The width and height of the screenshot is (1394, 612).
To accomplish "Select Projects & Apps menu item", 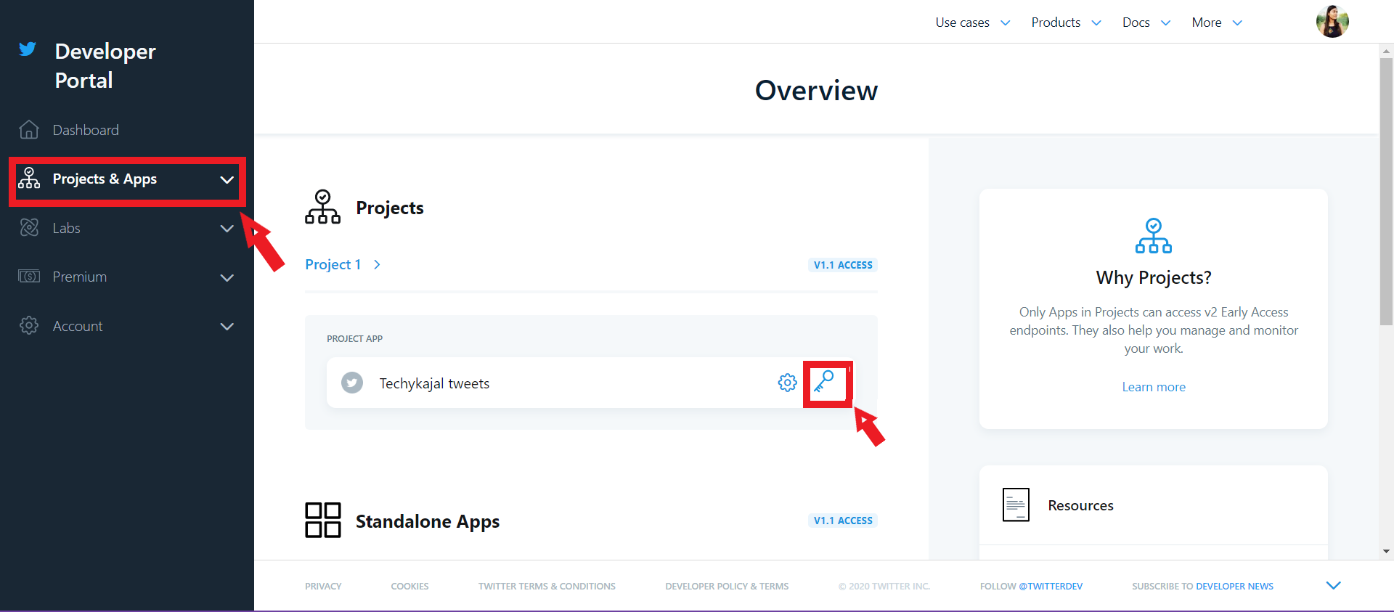I will pyautogui.click(x=105, y=179).
